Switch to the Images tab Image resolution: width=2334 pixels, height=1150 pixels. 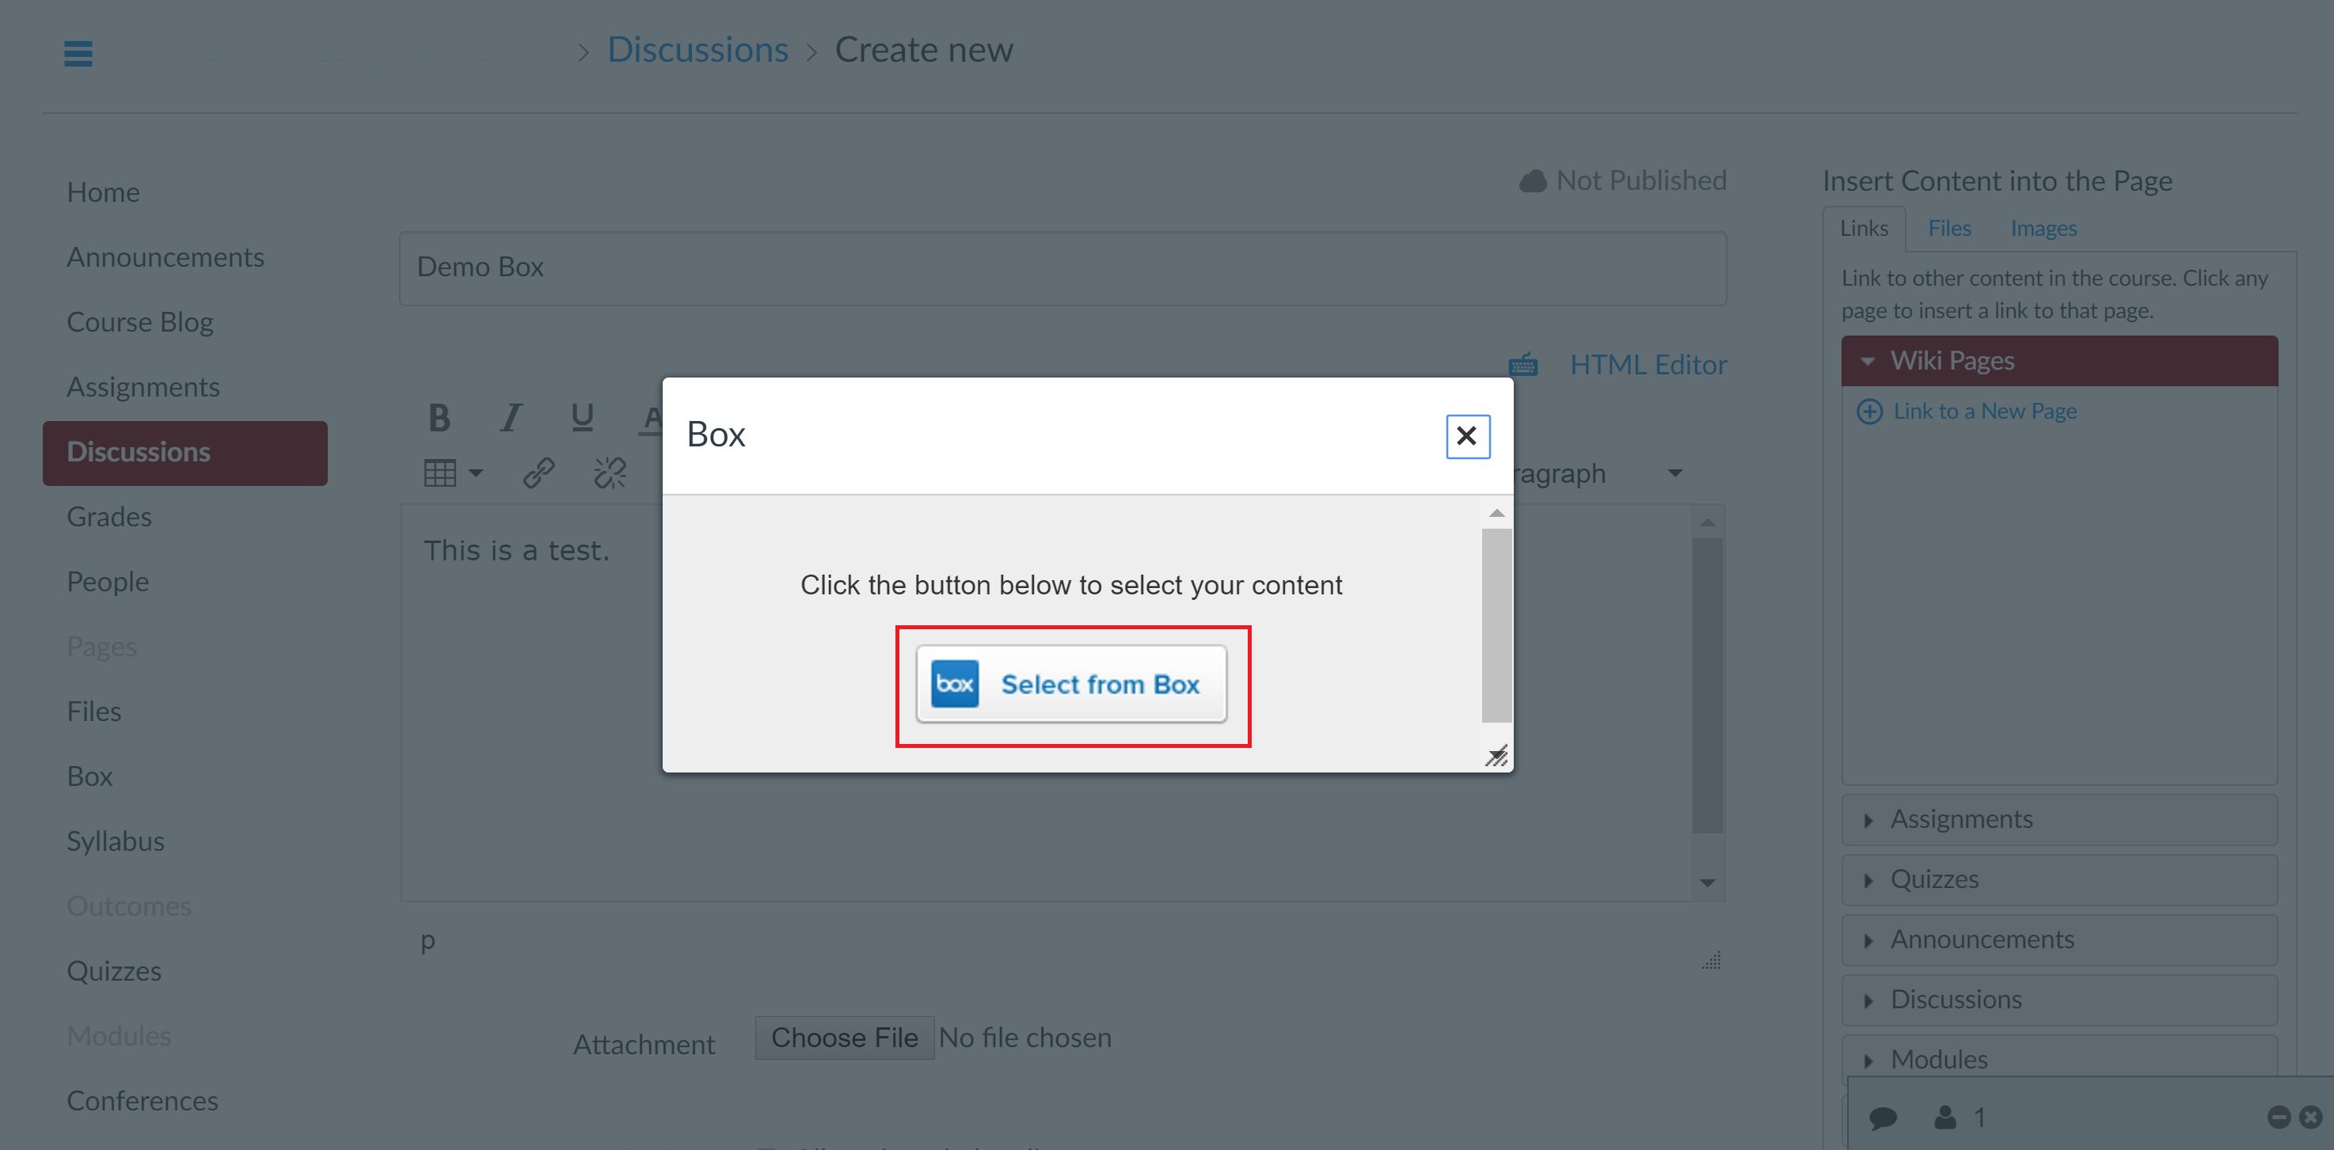click(2043, 227)
